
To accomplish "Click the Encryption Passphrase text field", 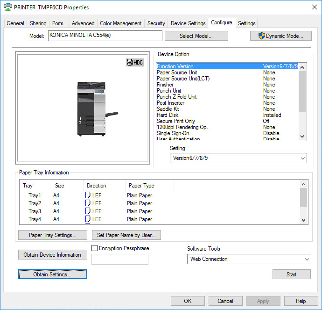I will click(x=119, y=260).
